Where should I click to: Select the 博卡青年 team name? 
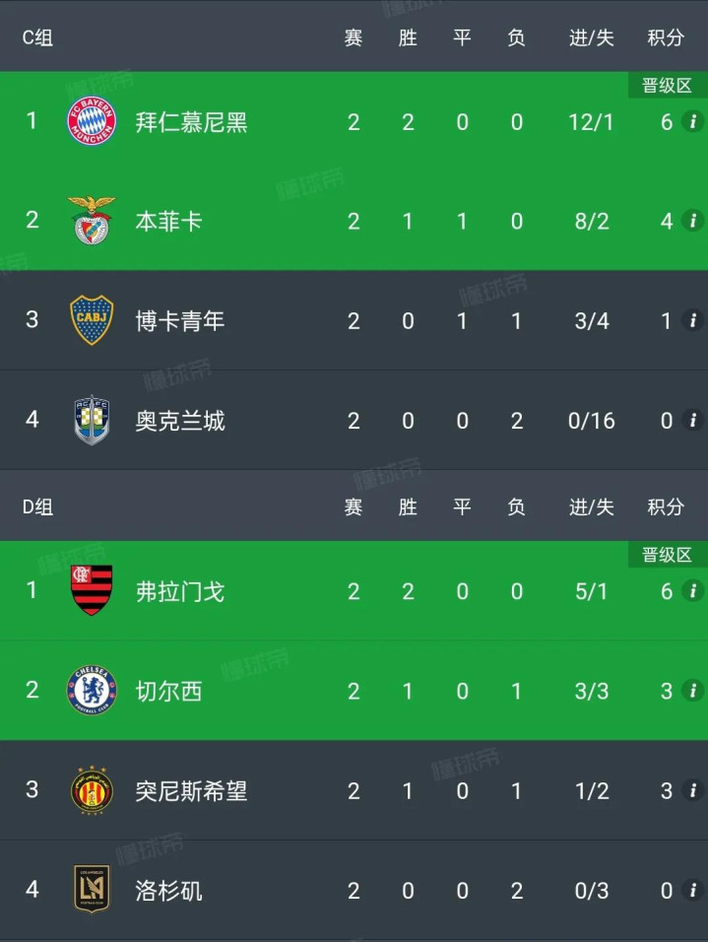pyautogui.click(x=180, y=320)
